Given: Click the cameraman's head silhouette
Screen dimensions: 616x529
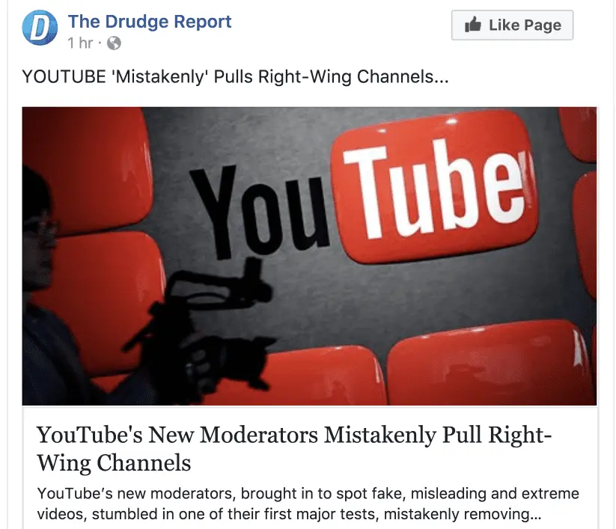Looking at the screenshot, I should [37, 227].
